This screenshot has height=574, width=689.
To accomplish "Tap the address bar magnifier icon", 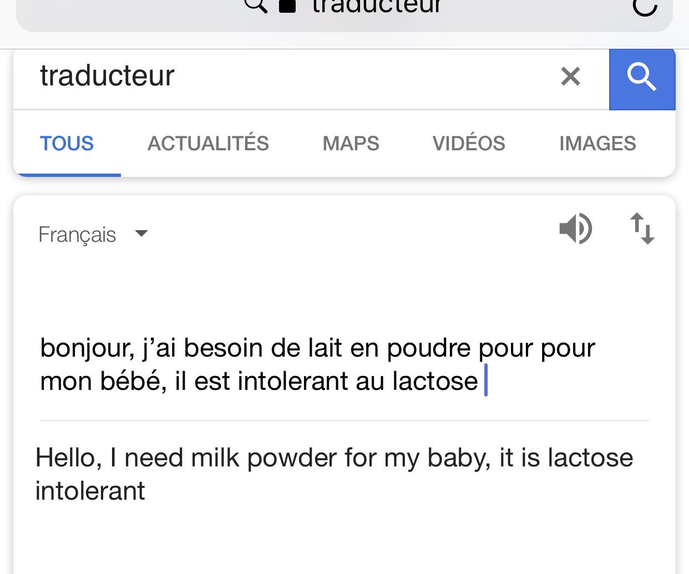I will (256, 5).
